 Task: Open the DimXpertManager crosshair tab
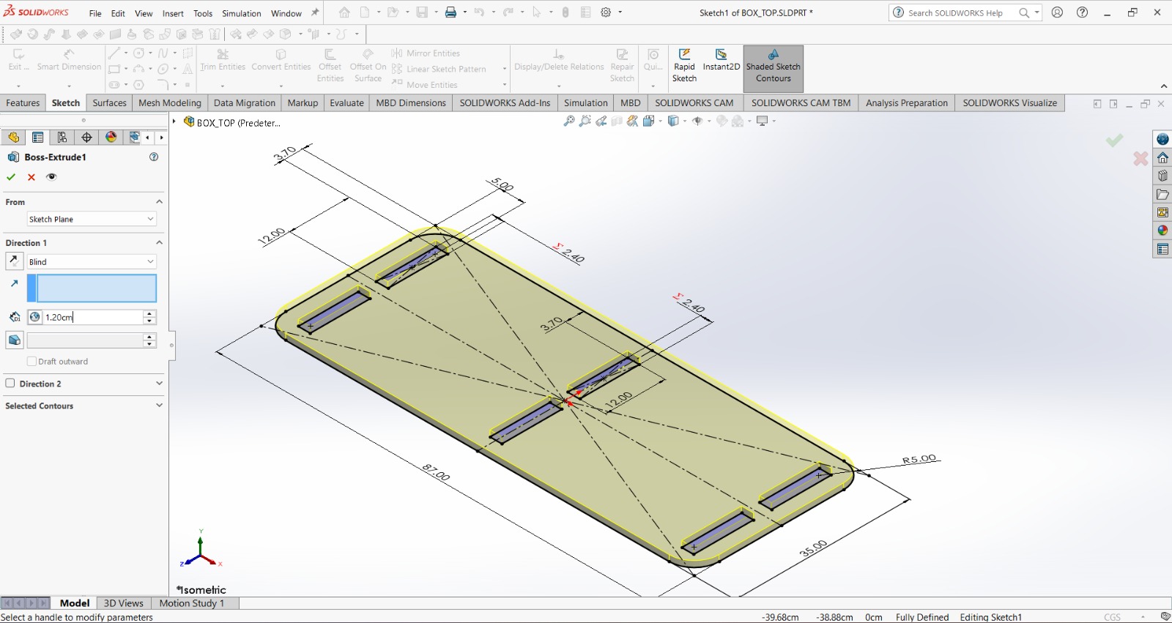click(87, 138)
